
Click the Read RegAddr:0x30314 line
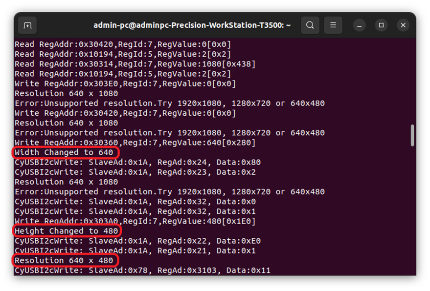click(x=135, y=64)
